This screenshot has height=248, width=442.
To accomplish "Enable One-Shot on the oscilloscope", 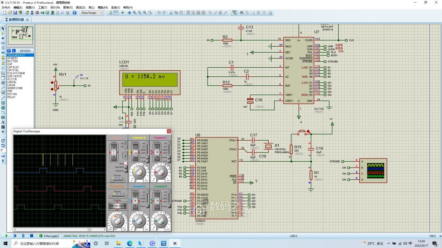I will [126, 167].
